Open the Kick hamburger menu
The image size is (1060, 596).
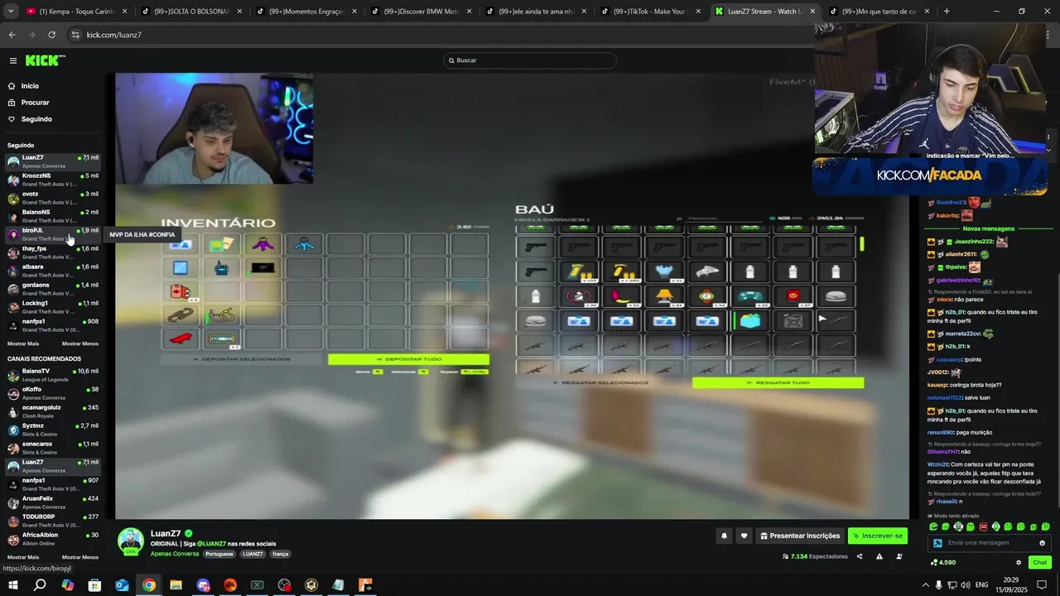pos(12,60)
